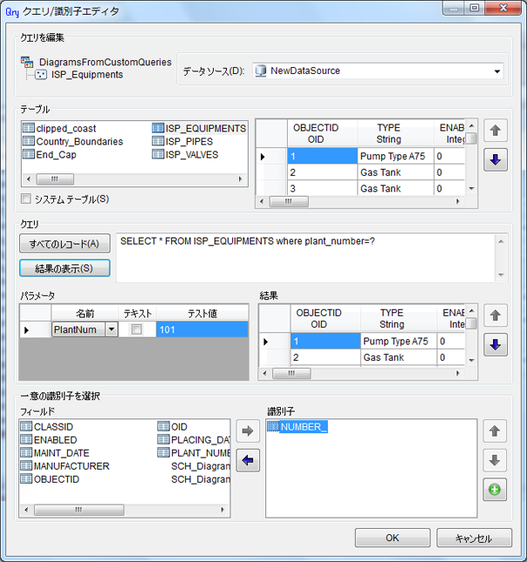Click the results grid horizontal scrollbar thumb
The height and width of the screenshot is (562, 527).
[291, 374]
